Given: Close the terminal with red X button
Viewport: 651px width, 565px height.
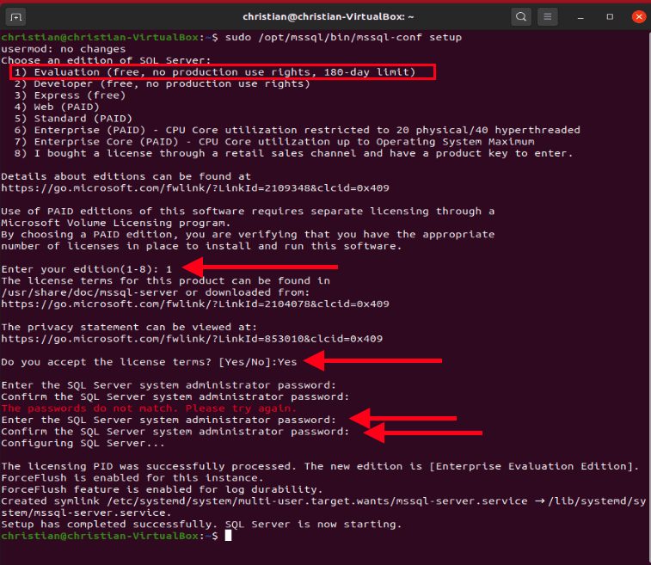Looking at the screenshot, I should tap(639, 16).
